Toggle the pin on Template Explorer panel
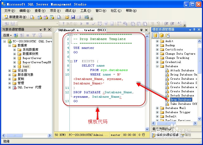This screenshot has height=145, width=203. 194,30
